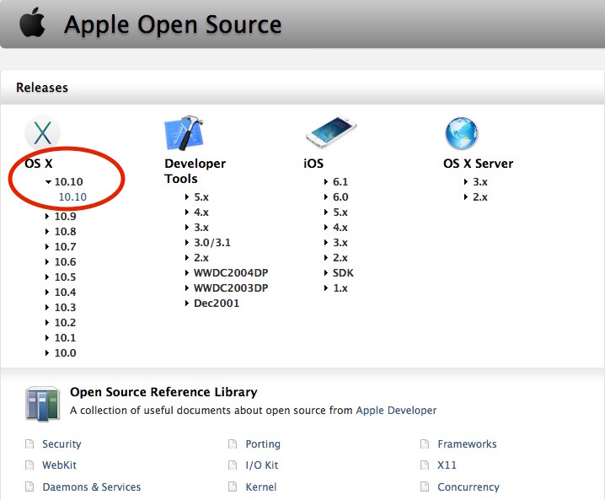Click the Open Source Reference Library books icon
The image size is (605, 500).
42,404
